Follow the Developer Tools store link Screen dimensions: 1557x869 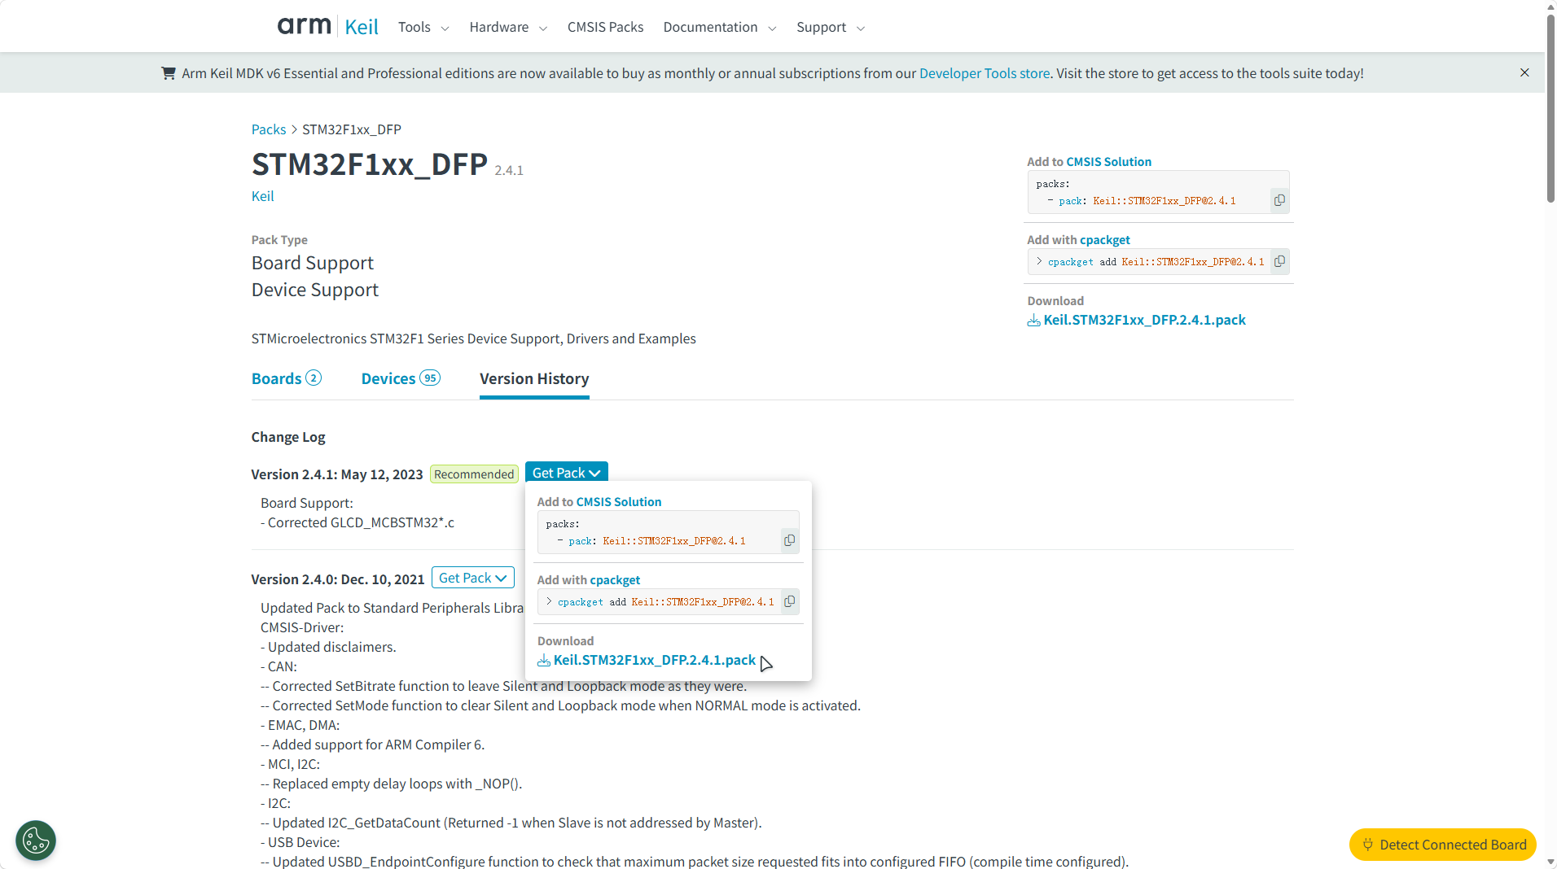984,73
